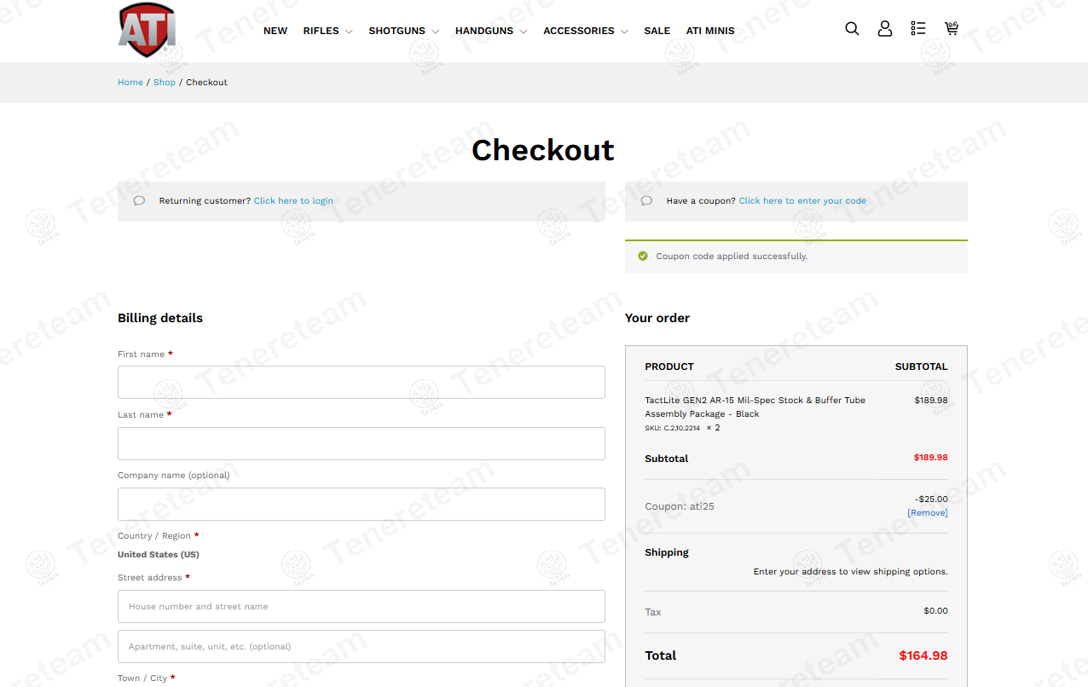Viewport: 1088px width, 687px height.
Task: Go to the New menu item
Action: tap(275, 31)
